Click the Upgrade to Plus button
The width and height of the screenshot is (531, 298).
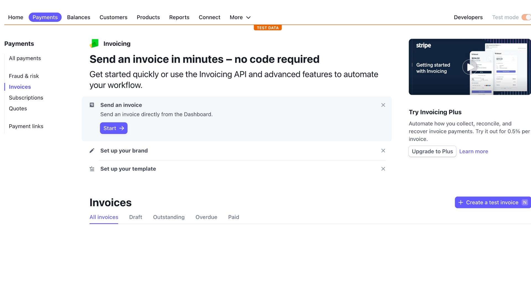pyautogui.click(x=432, y=151)
